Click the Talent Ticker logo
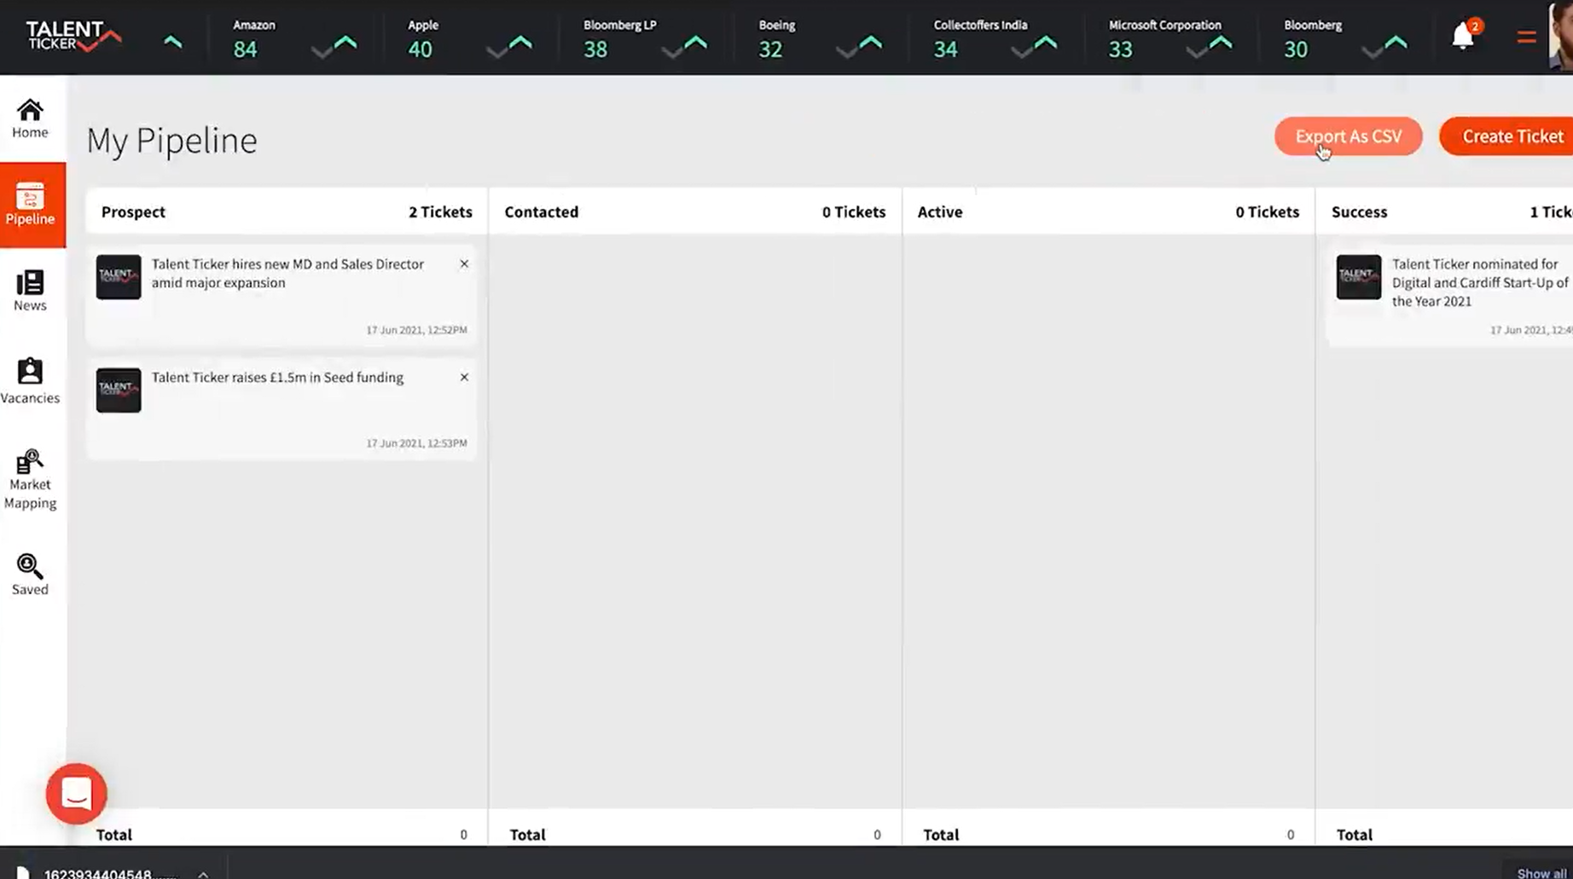 click(73, 37)
